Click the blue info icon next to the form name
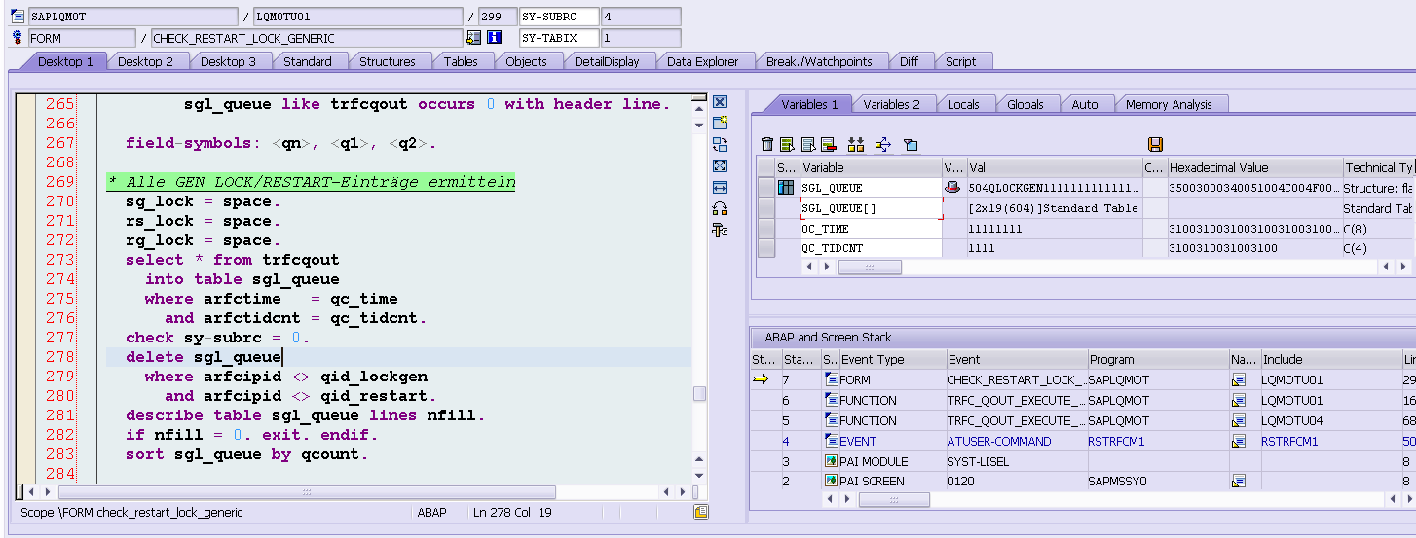 coord(494,38)
